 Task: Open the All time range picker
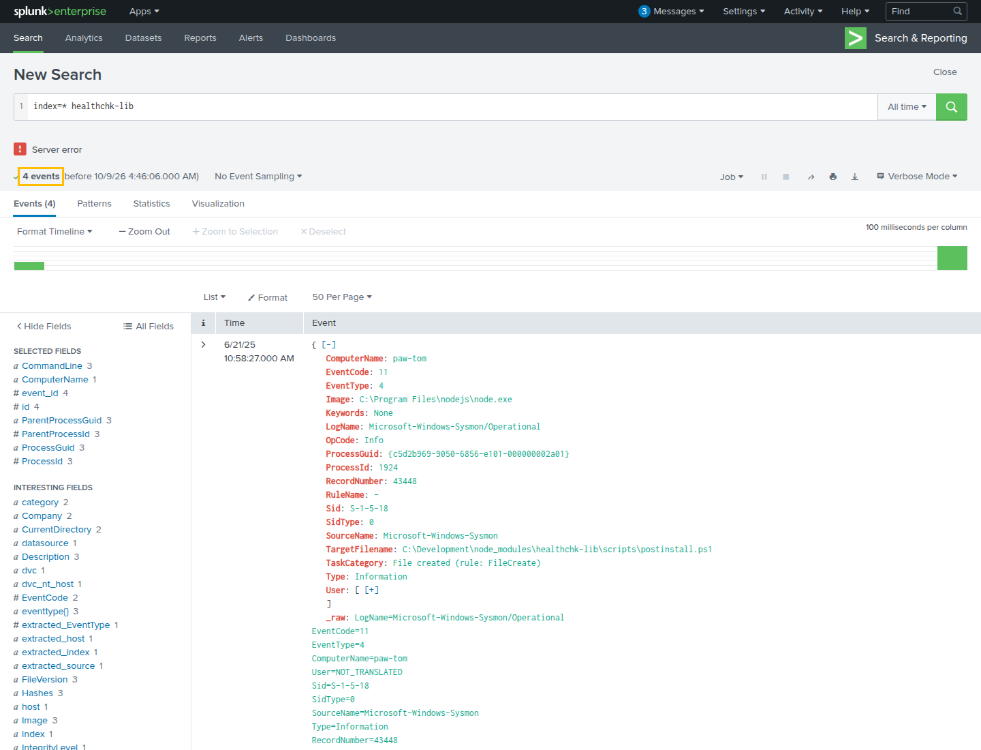[x=907, y=107]
